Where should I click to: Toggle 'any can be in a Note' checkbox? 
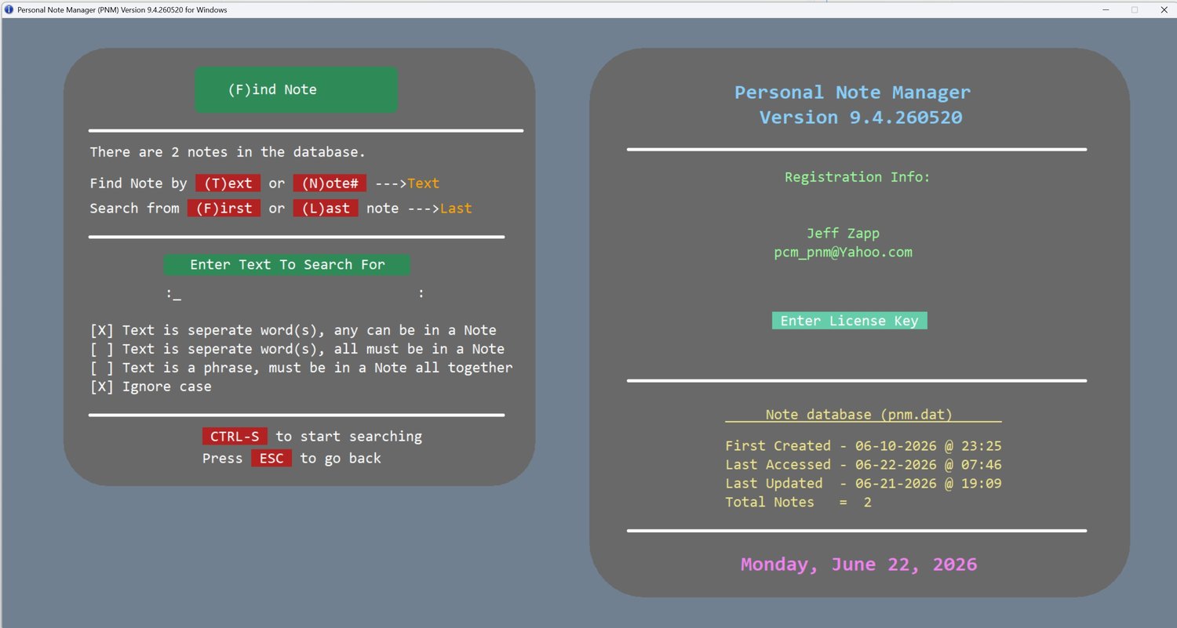pos(102,331)
